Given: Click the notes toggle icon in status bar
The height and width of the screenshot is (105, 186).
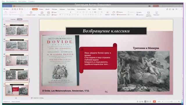Looking at the screenshot, I should coord(137,101).
